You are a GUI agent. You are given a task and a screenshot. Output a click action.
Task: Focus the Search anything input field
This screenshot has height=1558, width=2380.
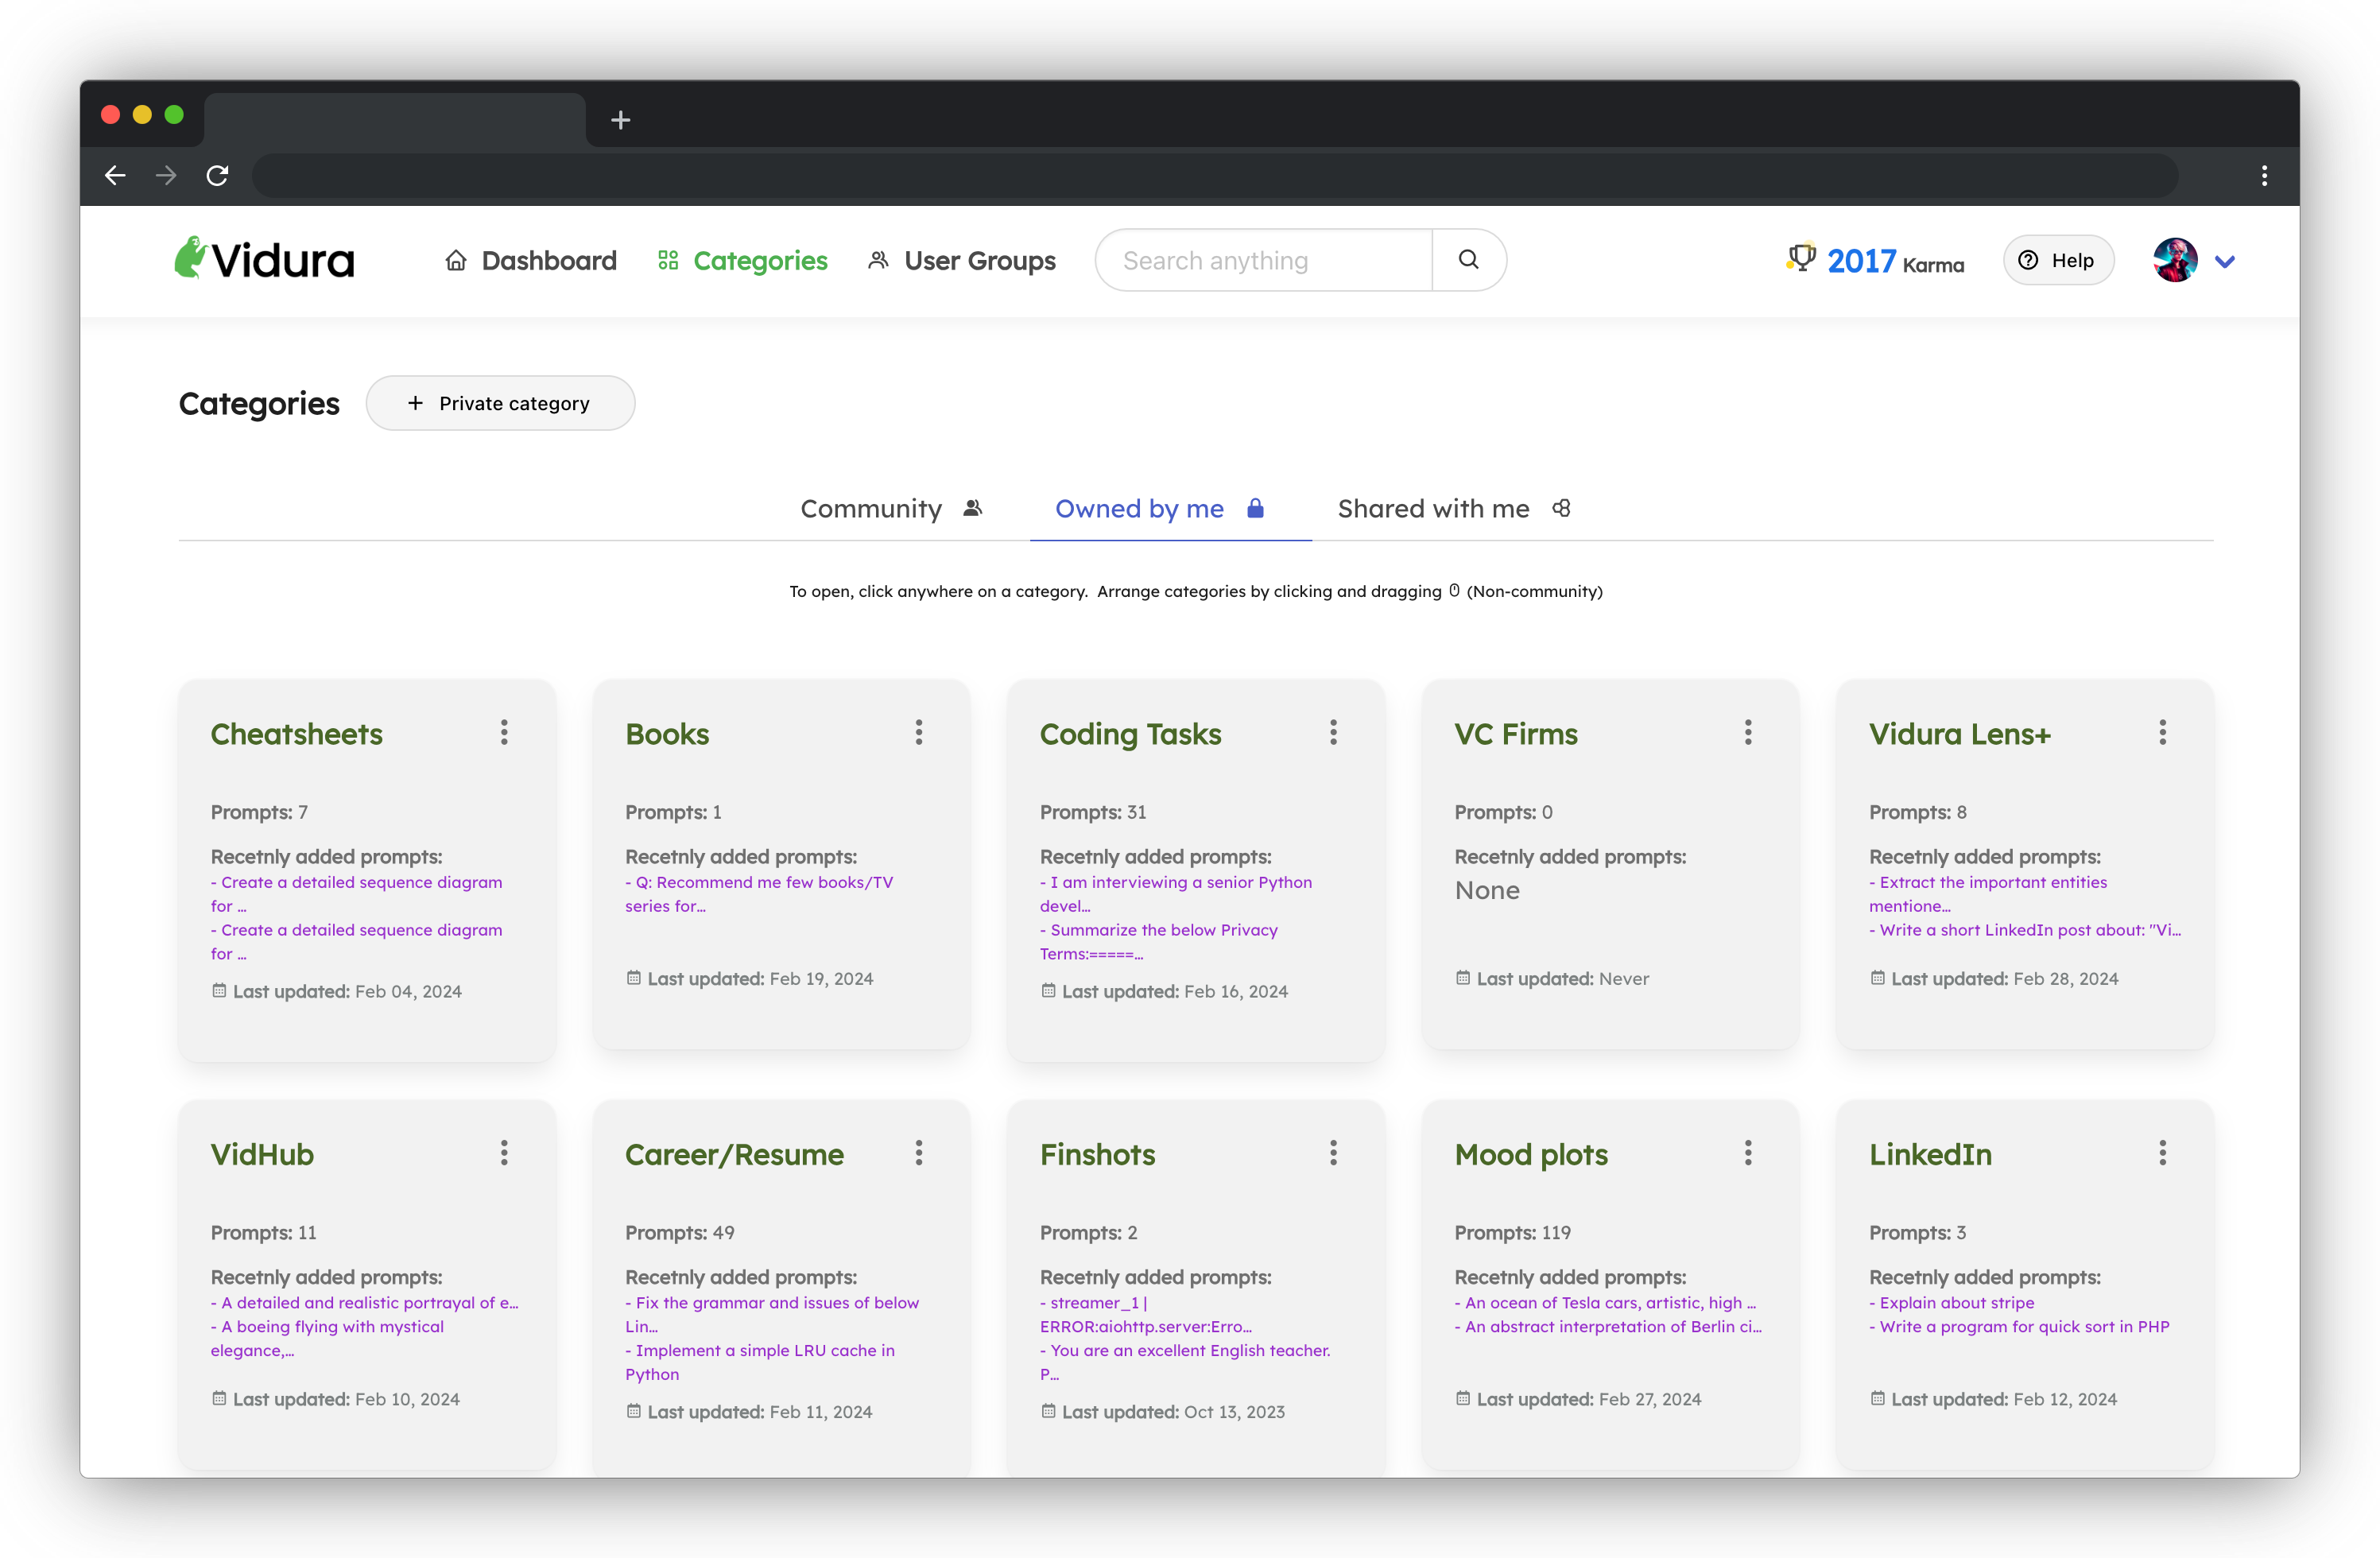[1262, 260]
